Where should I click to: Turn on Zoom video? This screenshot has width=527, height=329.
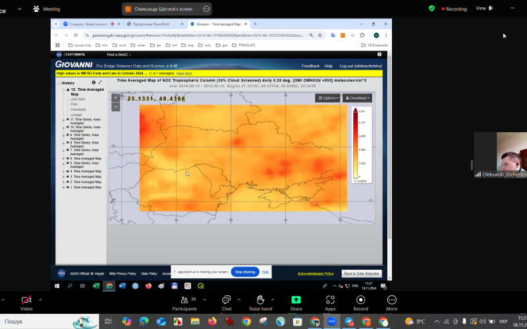coord(26,303)
